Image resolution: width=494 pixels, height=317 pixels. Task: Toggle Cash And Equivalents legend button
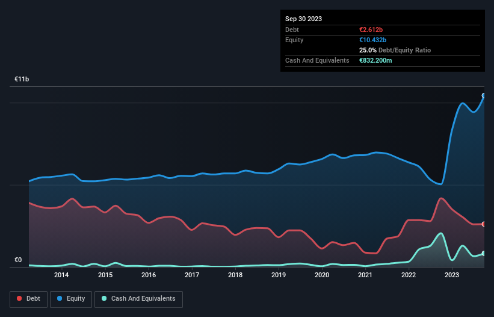(138, 299)
